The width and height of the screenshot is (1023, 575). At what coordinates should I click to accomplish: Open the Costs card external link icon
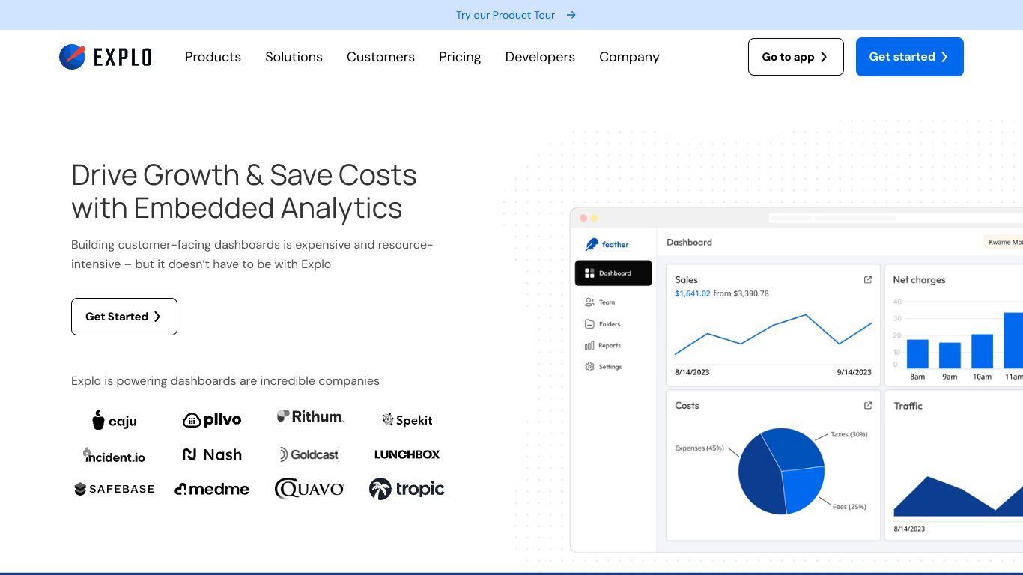coord(868,406)
